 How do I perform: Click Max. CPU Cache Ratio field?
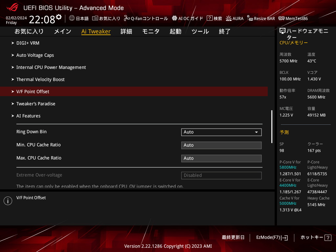(x=221, y=158)
